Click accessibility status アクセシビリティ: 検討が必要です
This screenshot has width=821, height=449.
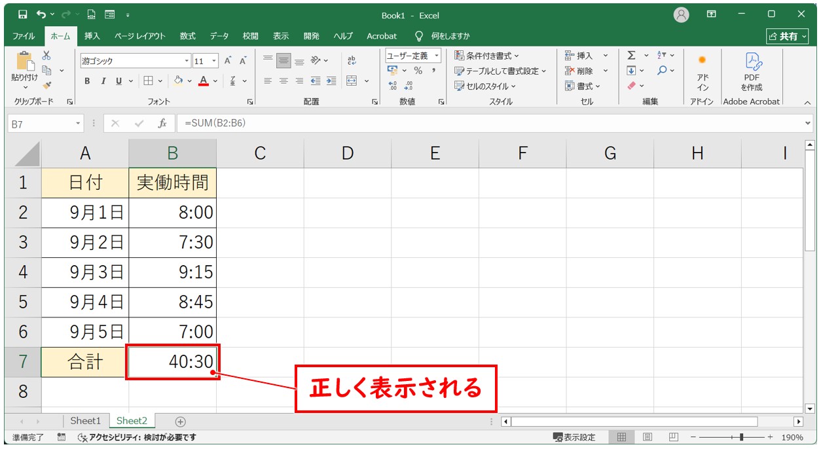click(x=137, y=437)
